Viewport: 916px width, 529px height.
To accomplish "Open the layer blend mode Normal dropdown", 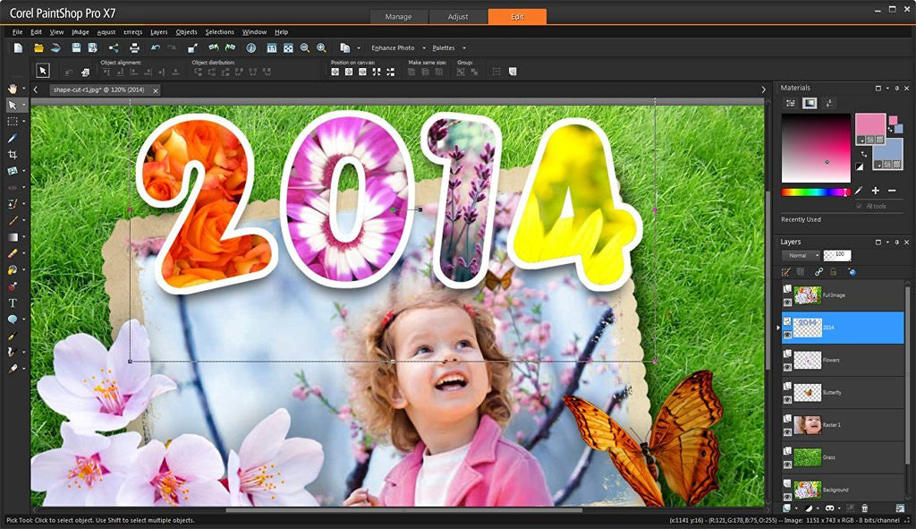I will click(x=801, y=255).
